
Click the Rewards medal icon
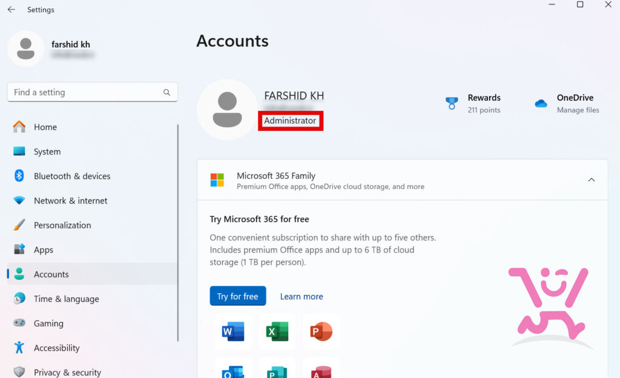point(452,103)
